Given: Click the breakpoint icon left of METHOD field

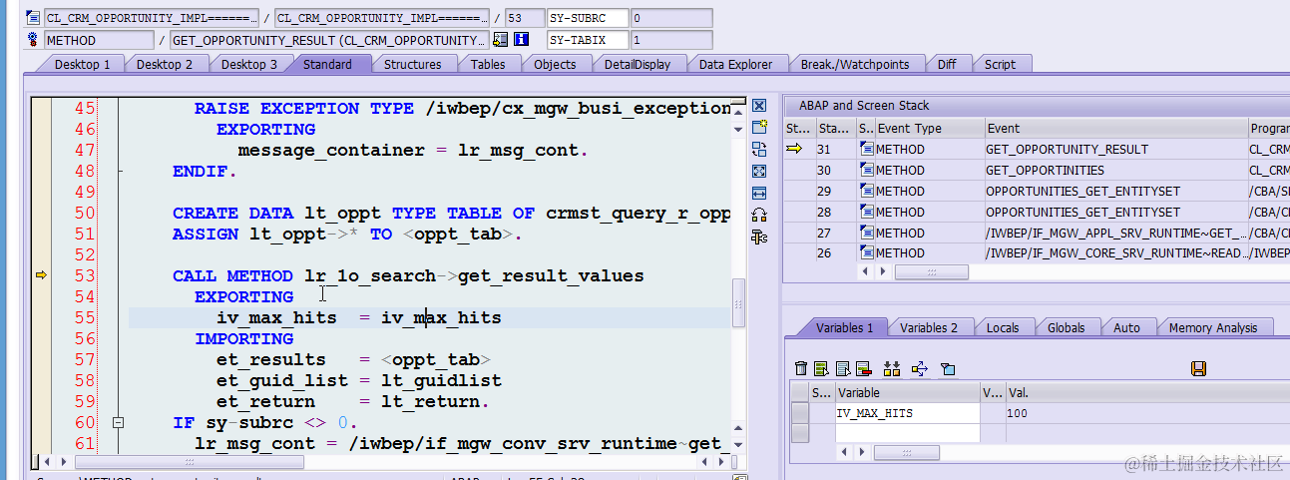Looking at the screenshot, I should point(34,40).
